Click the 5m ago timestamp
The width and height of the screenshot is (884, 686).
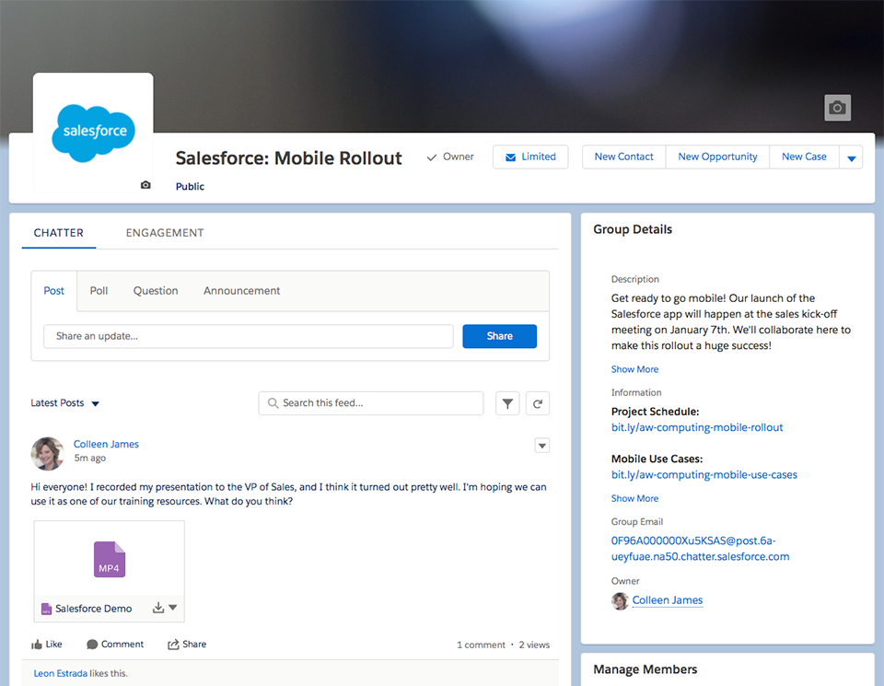90,459
